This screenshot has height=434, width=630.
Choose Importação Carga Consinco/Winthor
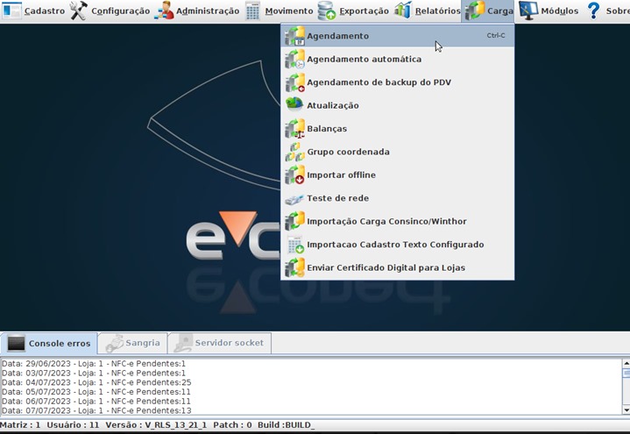pyautogui.click(x=386, y=222)
